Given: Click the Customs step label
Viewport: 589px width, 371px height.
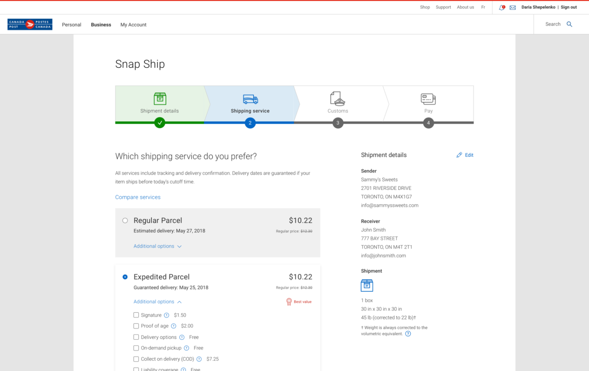Looking at the screenshot, I should point(338,111).
